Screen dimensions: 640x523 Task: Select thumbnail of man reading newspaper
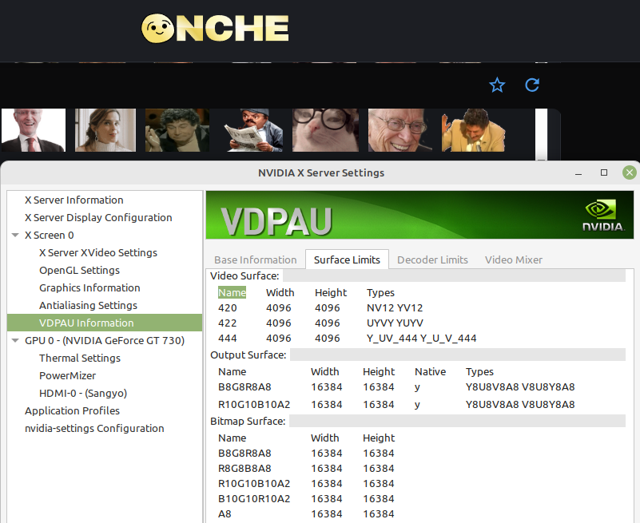click(253, 130)
